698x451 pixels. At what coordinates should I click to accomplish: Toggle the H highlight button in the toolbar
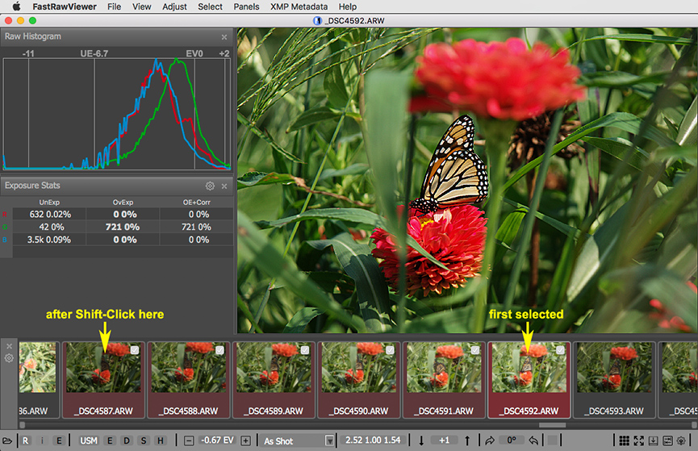click(161, 441)
